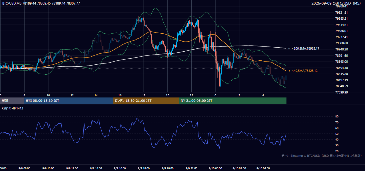Click price axis value 77899.99
The width and height of the screenshot is (365, 171).
[x=341, y=92]
